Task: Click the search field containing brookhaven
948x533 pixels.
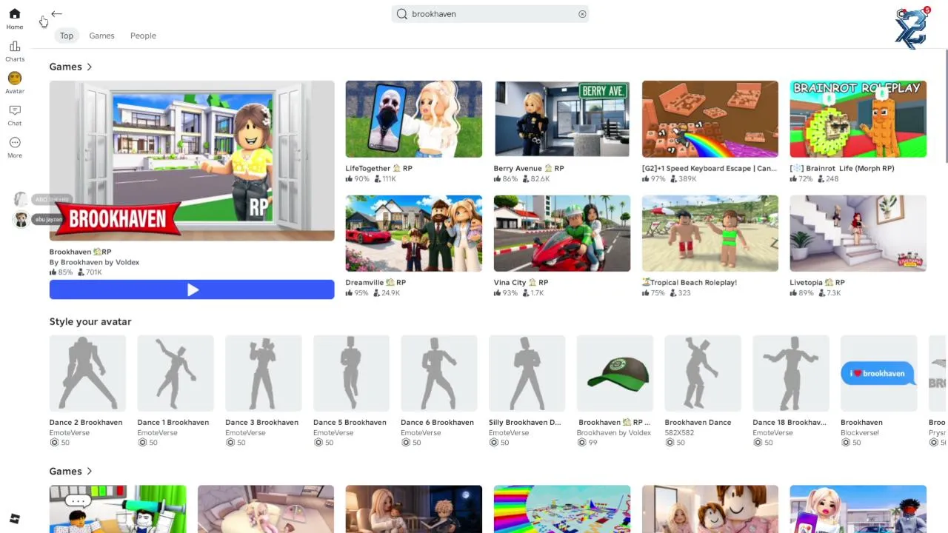Action: click(x=490, y=14)
